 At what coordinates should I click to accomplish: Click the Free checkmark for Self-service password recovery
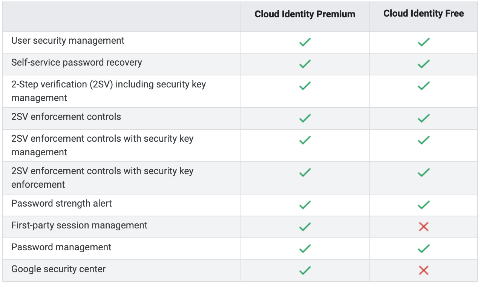click(424, 64)
